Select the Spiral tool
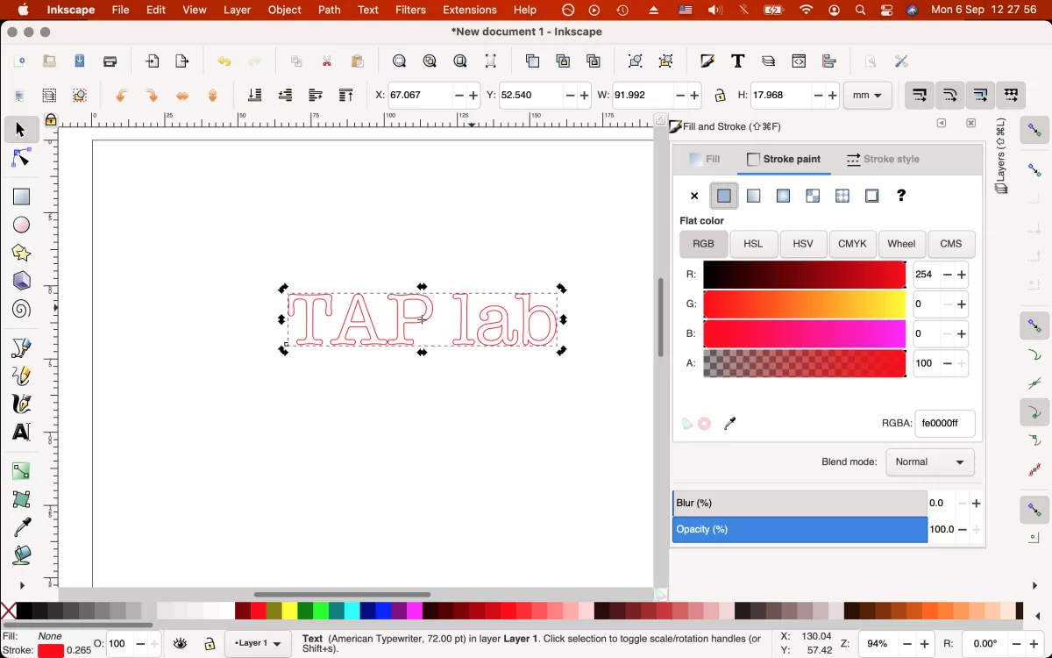Viewport: 1052px width, 658px height. pos(21,309)
